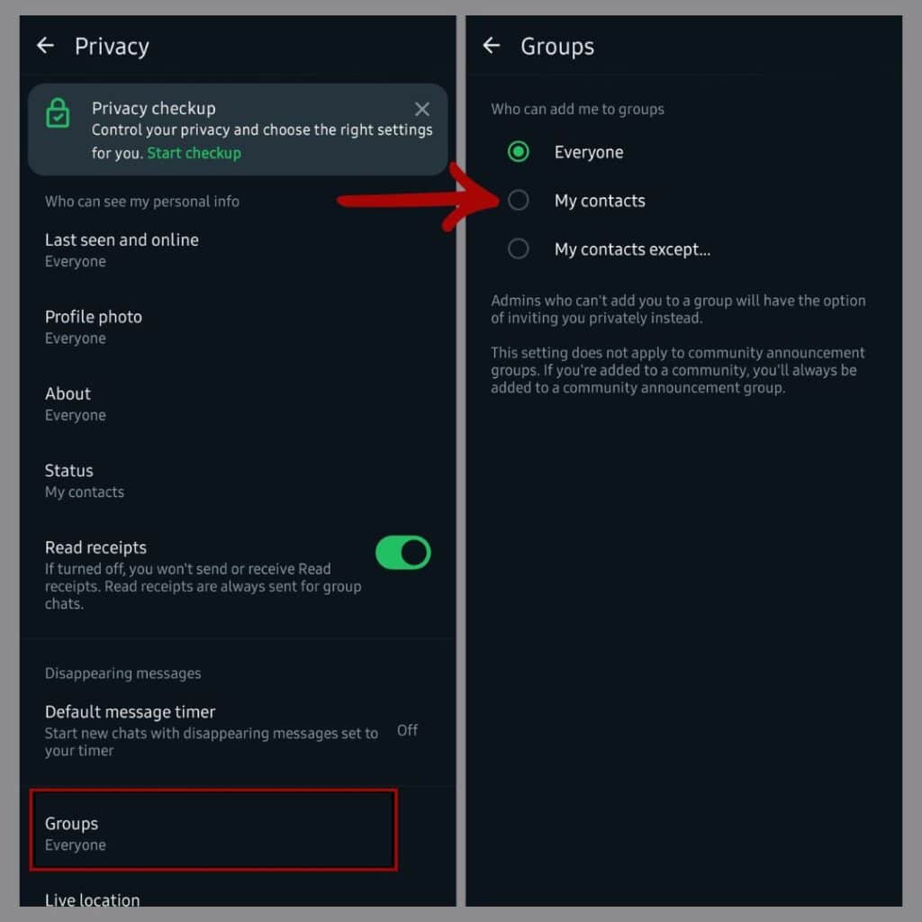Viewport: 922px width, 922px height.
Task: Open the Profile photo privacy setting
Action: 238,327
